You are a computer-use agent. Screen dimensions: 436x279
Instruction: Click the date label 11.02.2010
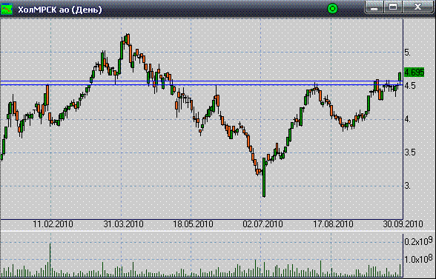click(x=53, y=224)
